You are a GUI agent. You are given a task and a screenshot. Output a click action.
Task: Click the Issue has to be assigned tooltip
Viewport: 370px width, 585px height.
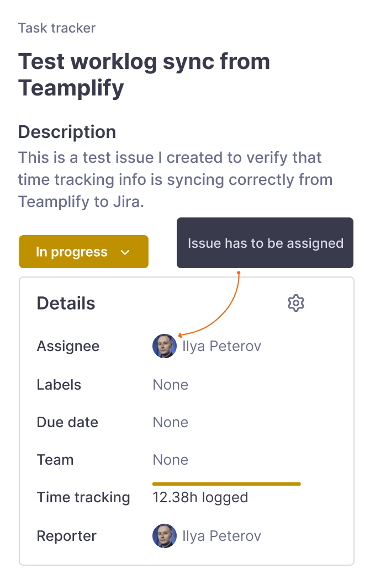[x=265, y=243]
